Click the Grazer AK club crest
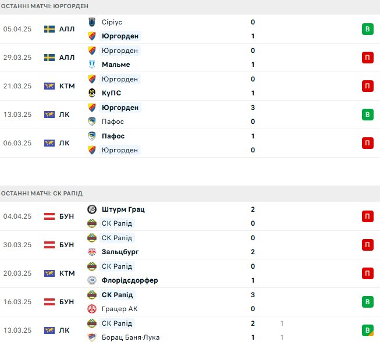This screenshot has height=342, width=380. tap(92, 309)
